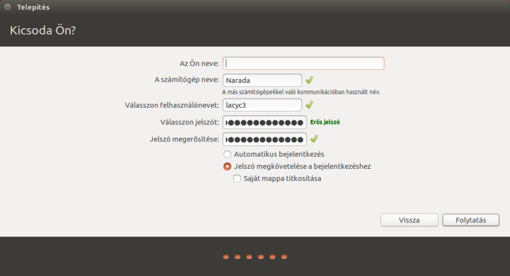The width and height of the screenshot is (510, 276).
Task: Click the green checkmark beside the username field
Action: pos(309,105)
